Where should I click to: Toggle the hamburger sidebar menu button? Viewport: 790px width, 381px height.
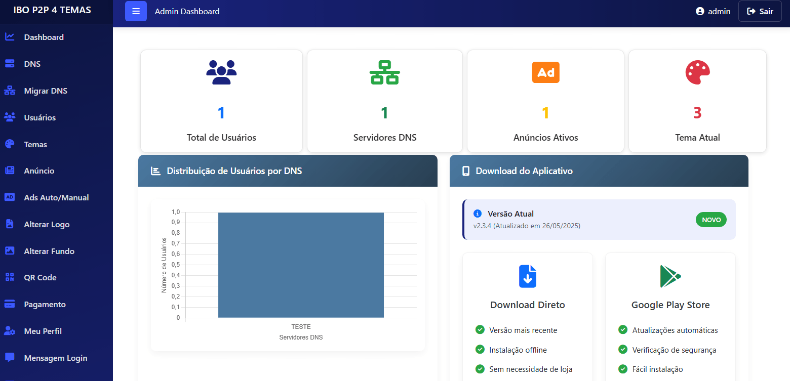tap(136, 11)
